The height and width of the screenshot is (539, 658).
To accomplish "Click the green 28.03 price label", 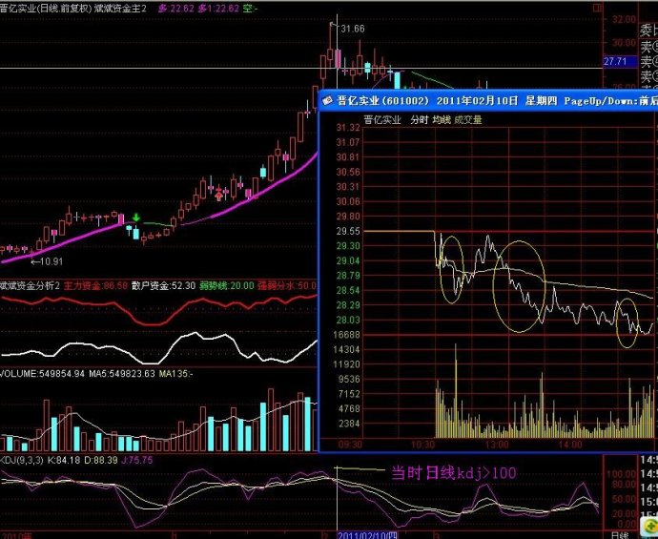I will tap(347, 320).
